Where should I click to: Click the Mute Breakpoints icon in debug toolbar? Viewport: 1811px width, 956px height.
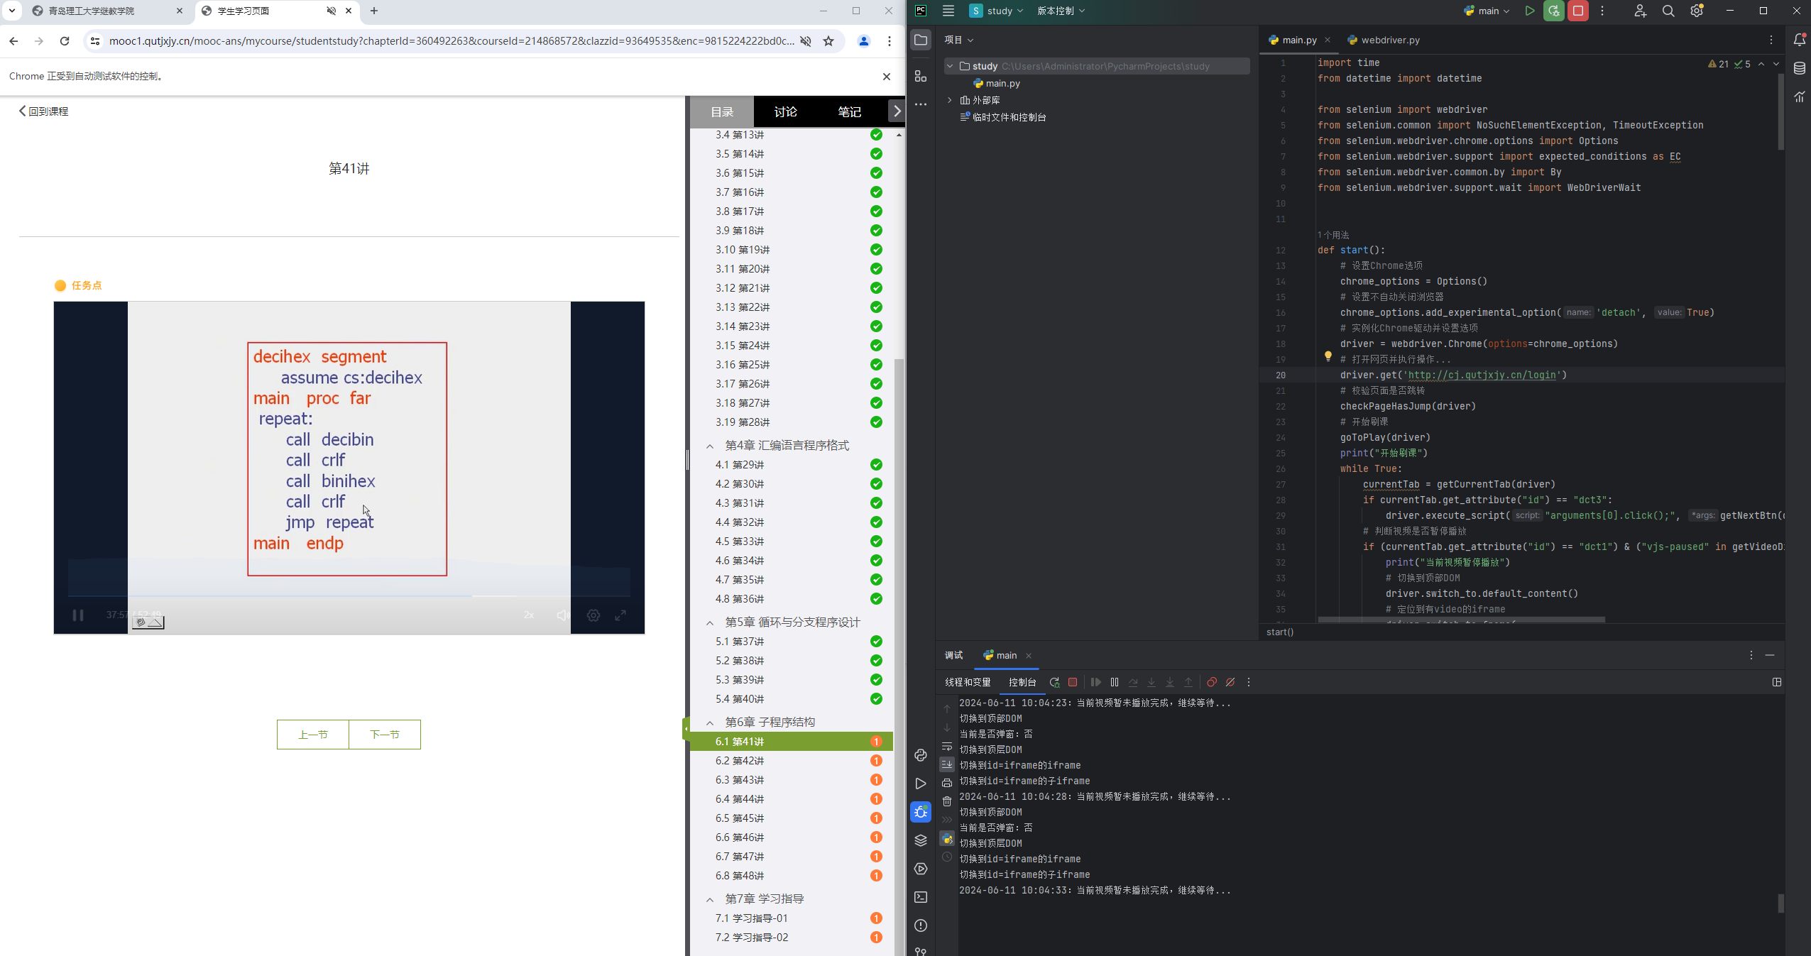(1230, 682)
